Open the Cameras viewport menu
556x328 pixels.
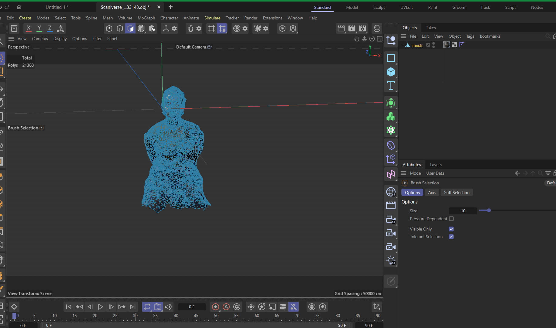40,39
